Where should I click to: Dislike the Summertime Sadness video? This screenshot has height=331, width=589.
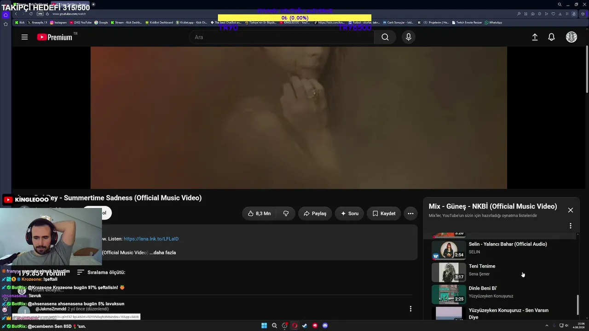286,213
